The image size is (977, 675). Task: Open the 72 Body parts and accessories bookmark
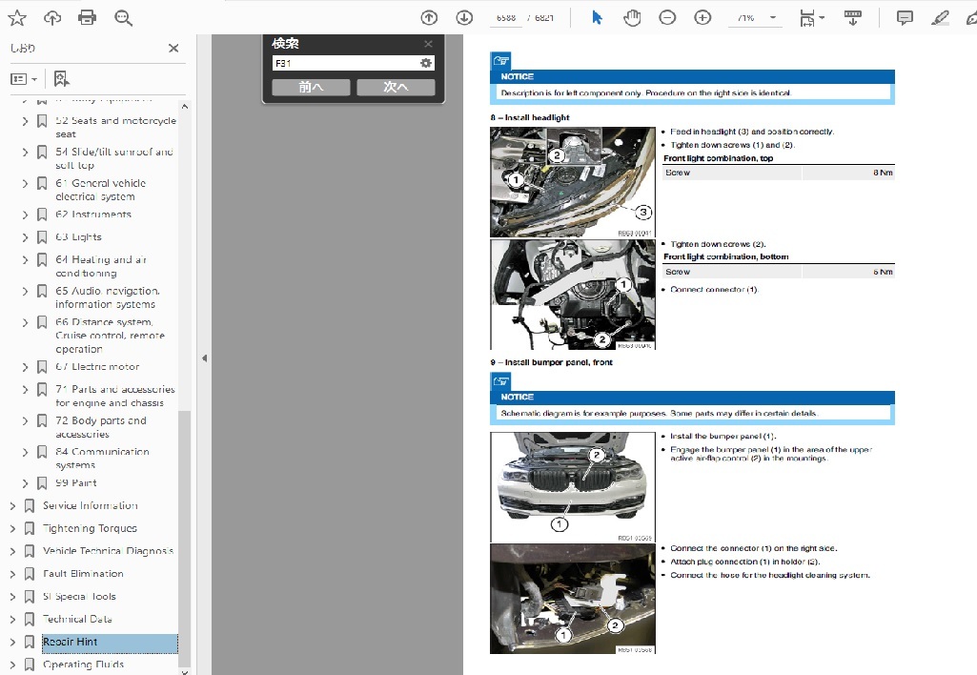click(101, 427)
